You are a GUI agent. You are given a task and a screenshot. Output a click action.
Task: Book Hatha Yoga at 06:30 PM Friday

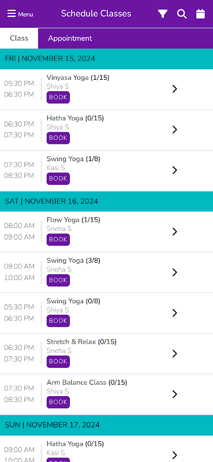pyautogui.click(x=58, y=138)
